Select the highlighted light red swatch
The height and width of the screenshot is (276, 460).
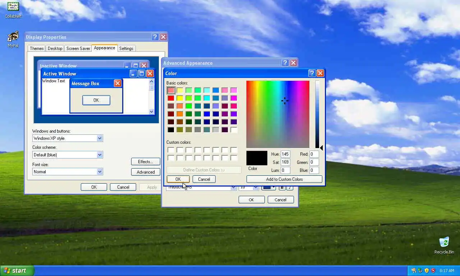pyautogui.click(x=171, y=90)
